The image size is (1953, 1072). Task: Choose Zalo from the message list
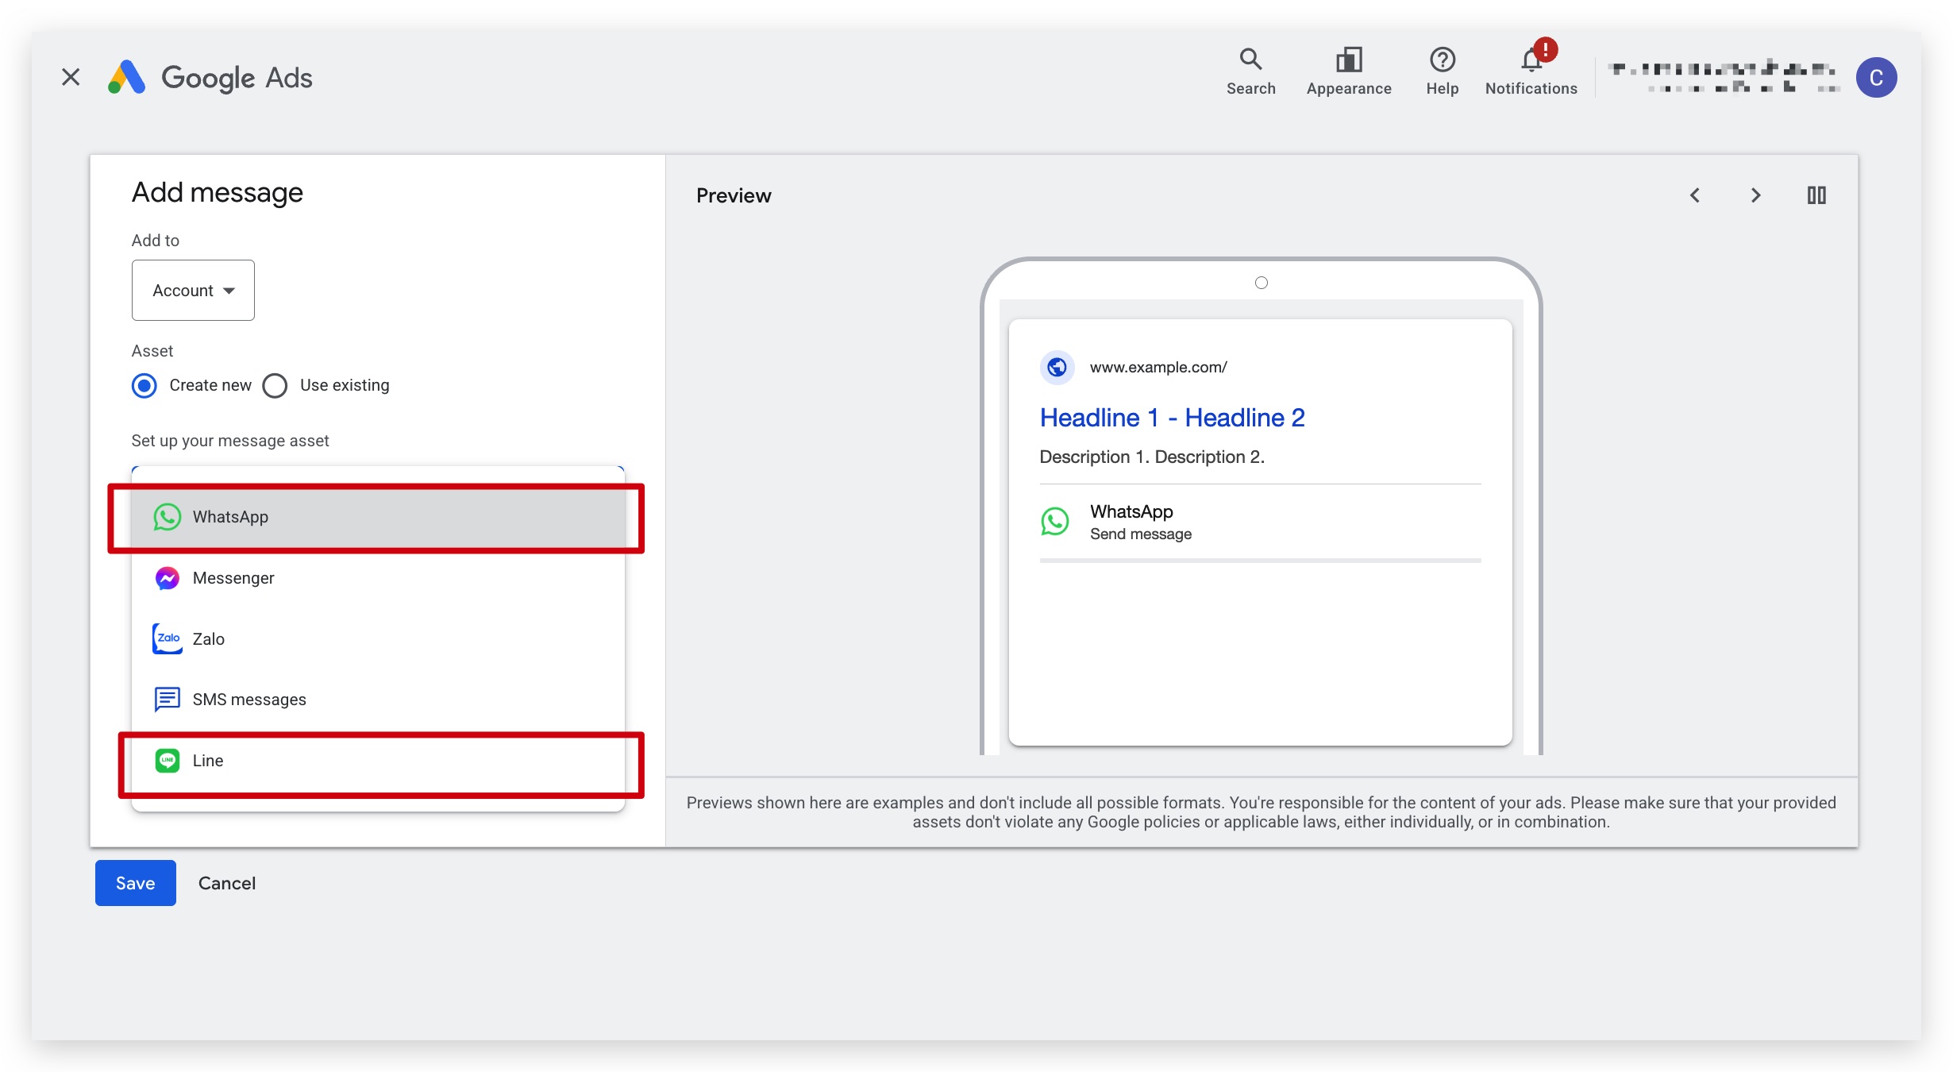[378, 639]
